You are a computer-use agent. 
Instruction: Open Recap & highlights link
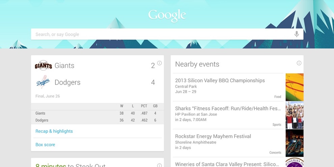[x=54, y=131]
